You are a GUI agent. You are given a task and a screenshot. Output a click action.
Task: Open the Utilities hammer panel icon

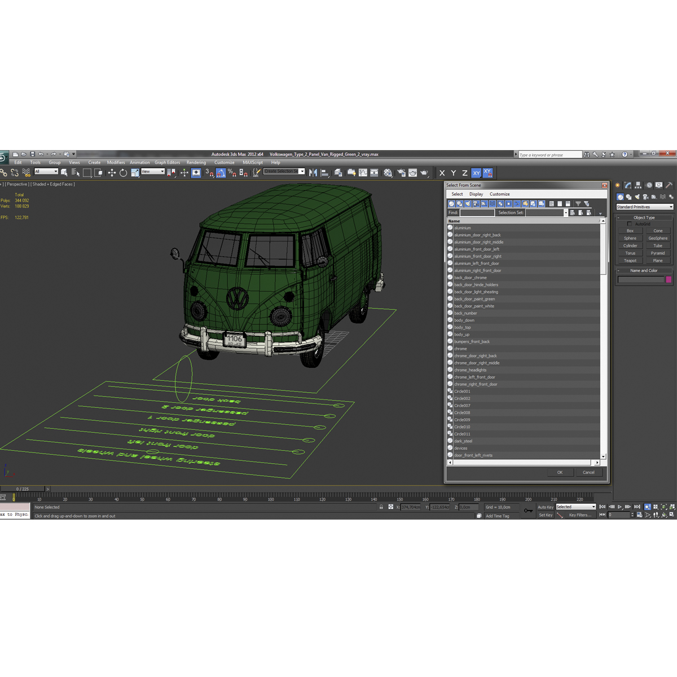(669, 185)
